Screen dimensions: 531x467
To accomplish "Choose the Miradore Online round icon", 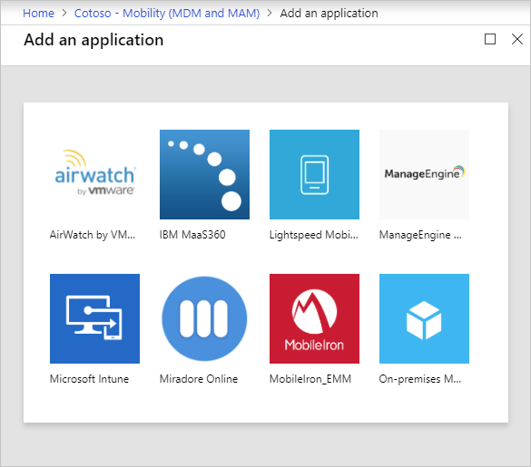I will tap(204, 318).
